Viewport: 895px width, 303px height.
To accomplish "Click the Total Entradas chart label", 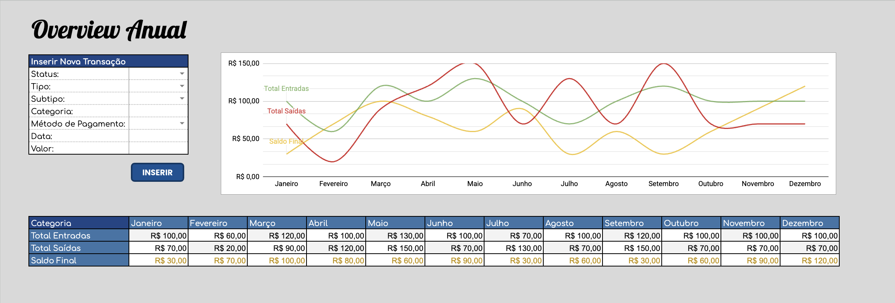I will point(286,89).
